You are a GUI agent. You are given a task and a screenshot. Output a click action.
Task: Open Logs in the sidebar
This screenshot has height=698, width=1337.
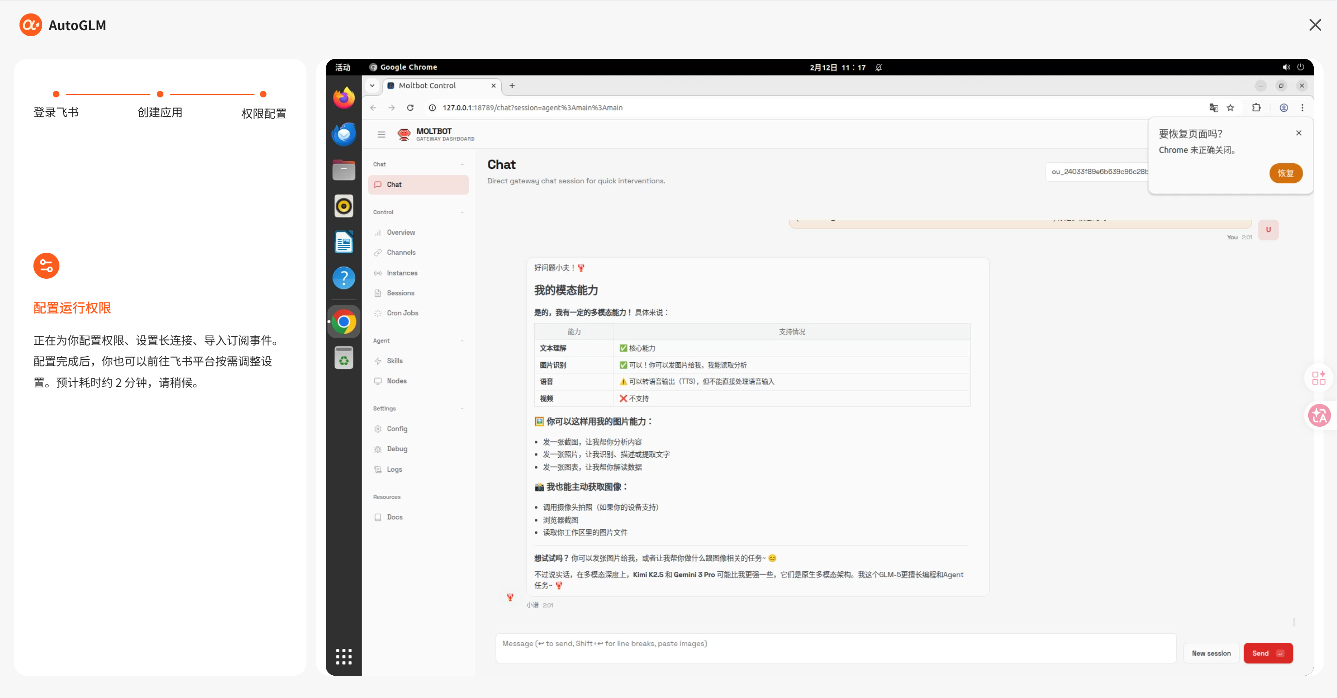pos(418,470)
